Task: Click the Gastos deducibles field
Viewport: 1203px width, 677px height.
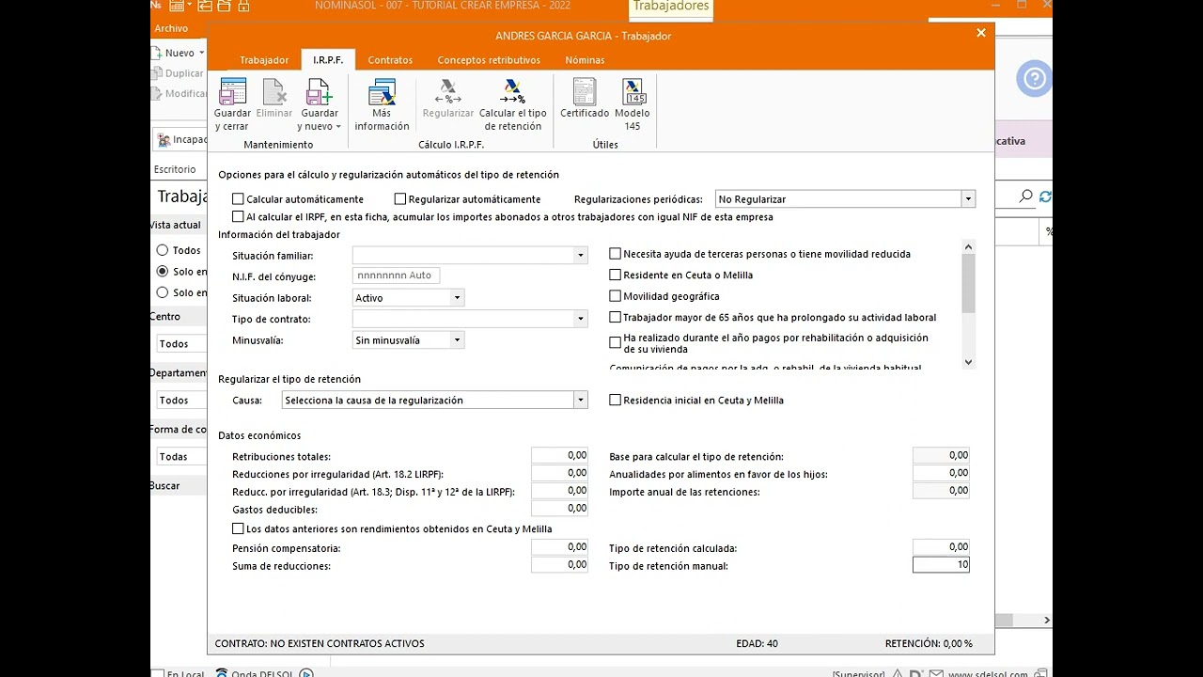Action: point(560,508)
